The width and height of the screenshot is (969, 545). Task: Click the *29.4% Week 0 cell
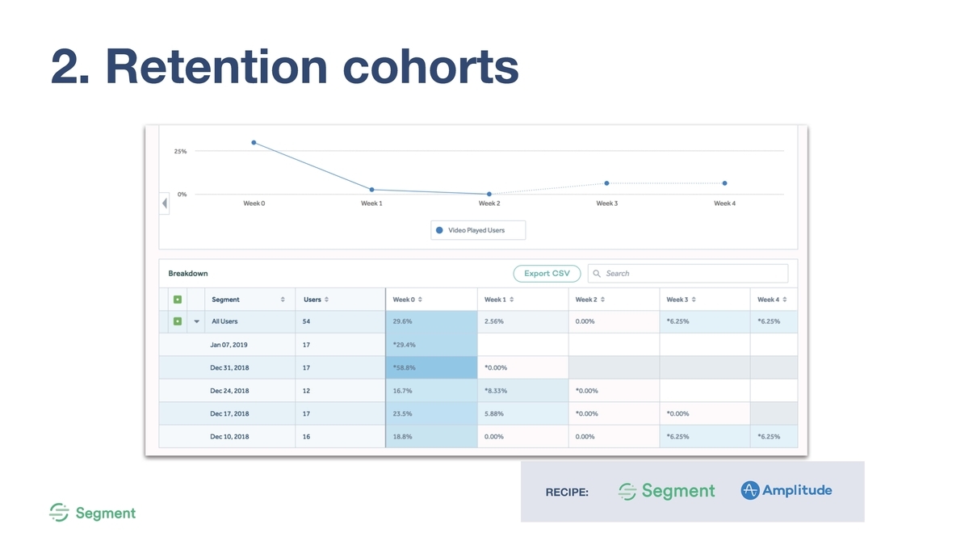(431, 344)
